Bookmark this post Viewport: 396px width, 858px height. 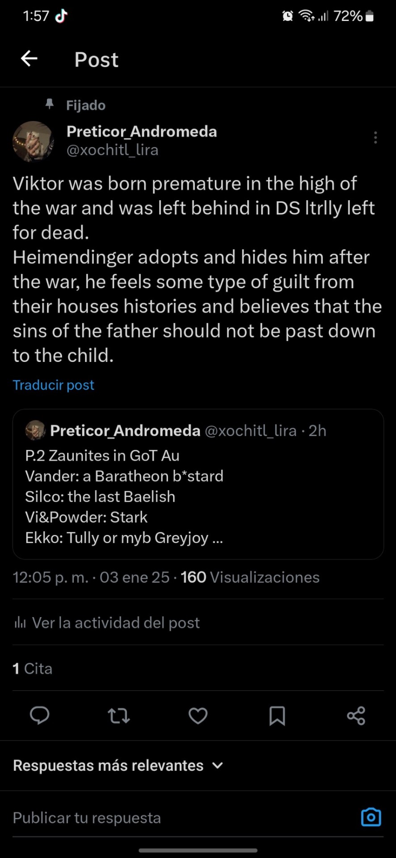tap(277, 715)
